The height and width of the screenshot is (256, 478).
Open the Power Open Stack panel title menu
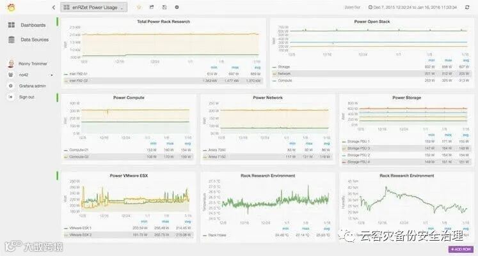(372, 22)
